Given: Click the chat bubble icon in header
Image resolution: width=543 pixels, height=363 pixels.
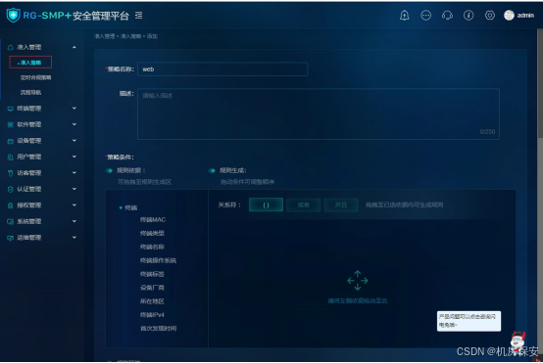Looking at the screenshot, I should coord(425,16).
